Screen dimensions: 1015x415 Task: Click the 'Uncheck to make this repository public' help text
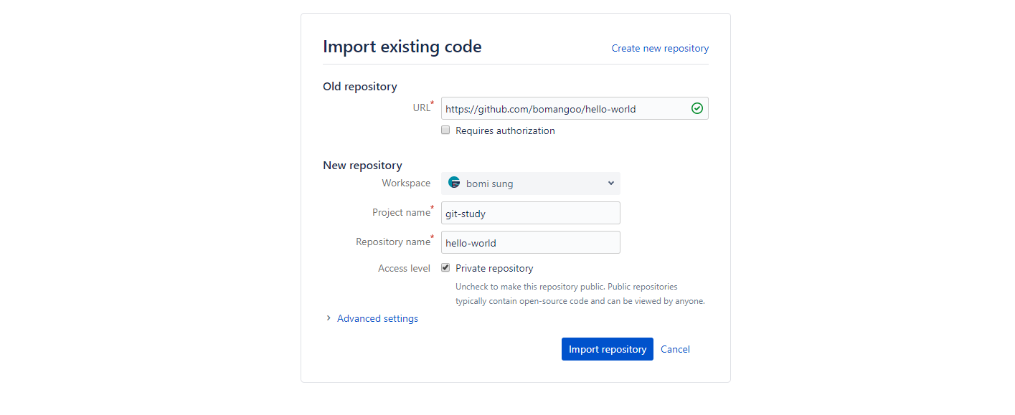[580, 293]
